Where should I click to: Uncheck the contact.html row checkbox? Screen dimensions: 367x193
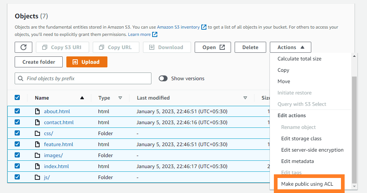tap(17, 122)
